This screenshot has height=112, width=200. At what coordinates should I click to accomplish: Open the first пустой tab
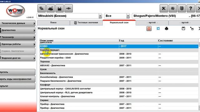click(x=152, y=23)
